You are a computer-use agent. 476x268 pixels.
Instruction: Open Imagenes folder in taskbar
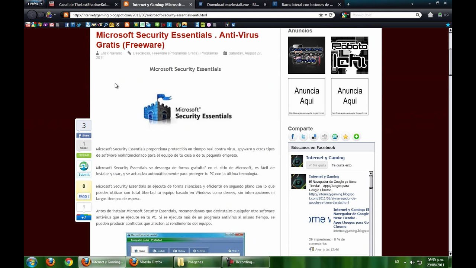point(197,262)
